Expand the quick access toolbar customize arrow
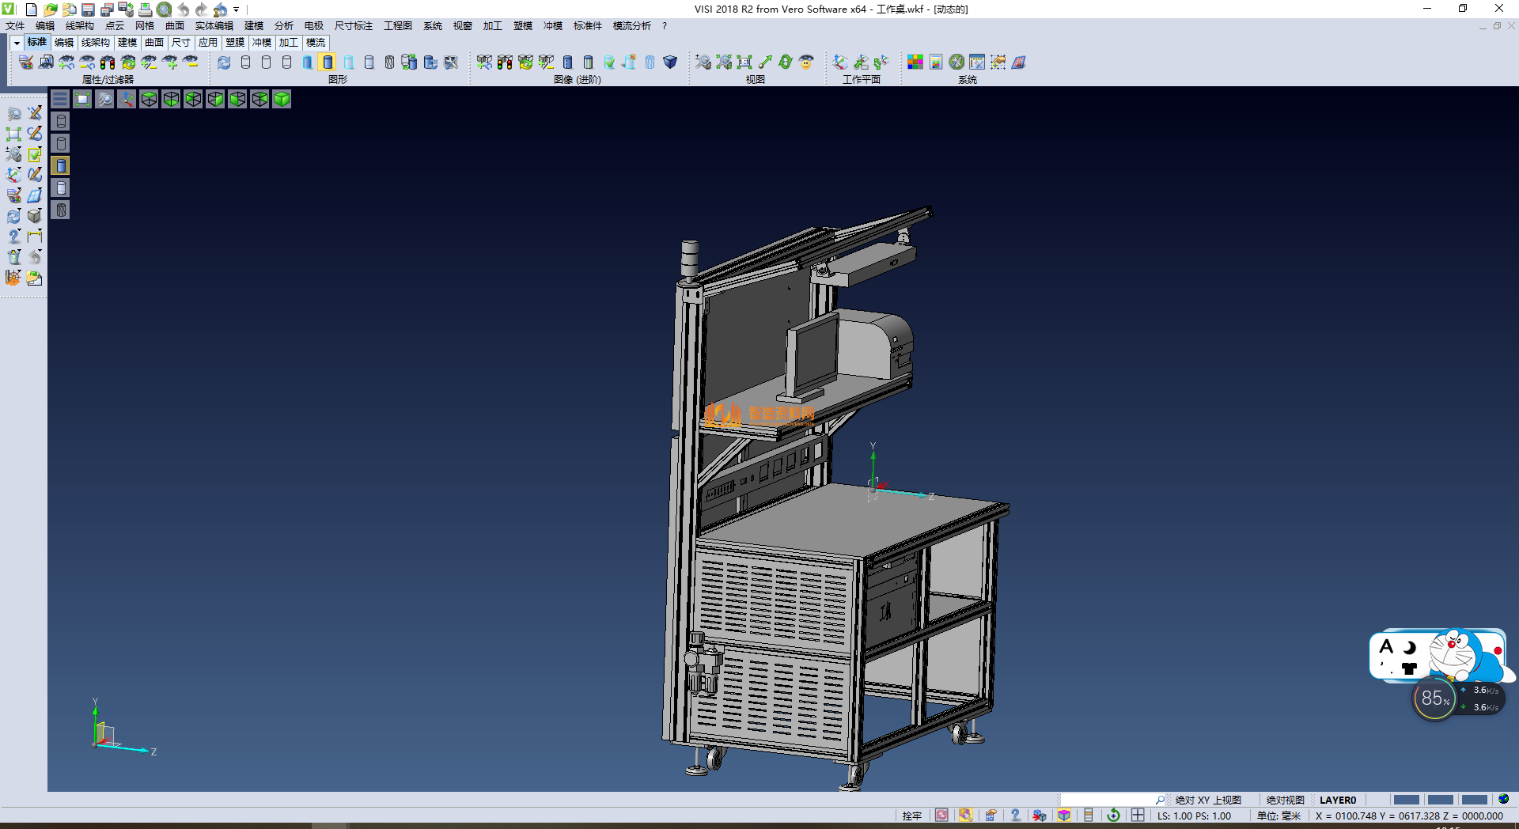This screenshot has height=829, width=1519. [x=237, y=9]
